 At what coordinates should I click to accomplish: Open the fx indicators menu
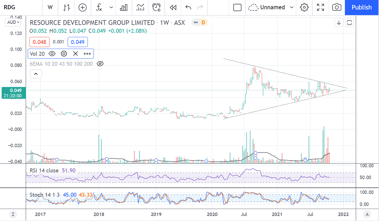(99, 7)
